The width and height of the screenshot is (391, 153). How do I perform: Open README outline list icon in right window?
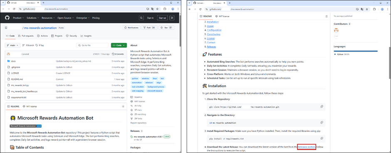coord(326,17)
